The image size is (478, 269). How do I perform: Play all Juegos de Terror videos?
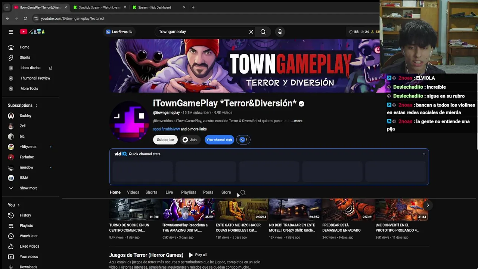pyautogui.click(x=198, y=255)
